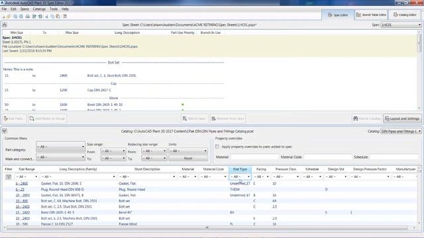Open the Long Description column filter dropdown

tap(78, 177)
